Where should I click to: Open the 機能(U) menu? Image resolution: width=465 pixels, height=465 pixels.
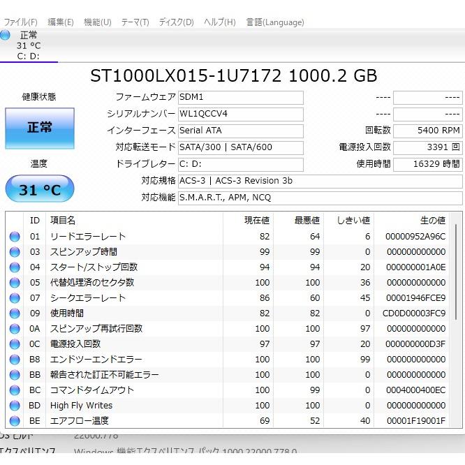click(x=98, y=22)
